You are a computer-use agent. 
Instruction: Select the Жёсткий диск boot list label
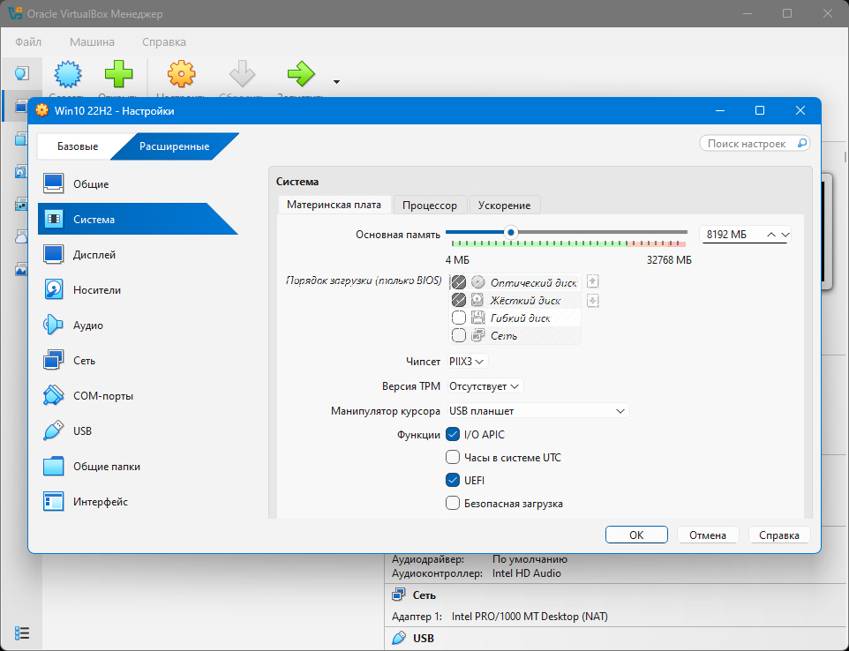tap(525, 300)
